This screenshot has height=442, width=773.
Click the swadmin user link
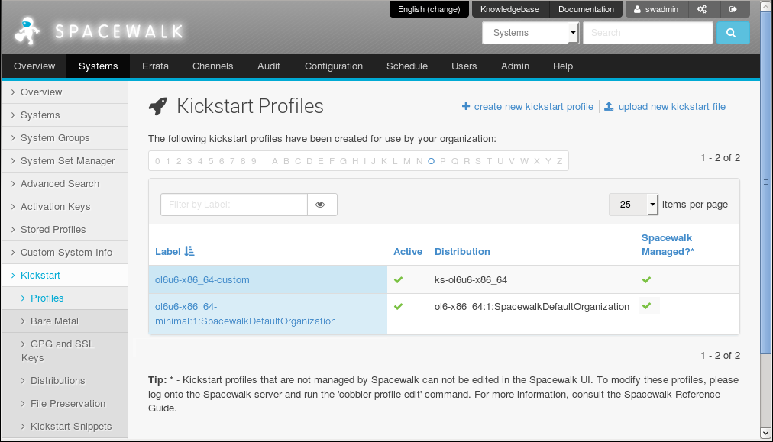tap(656, 9)
